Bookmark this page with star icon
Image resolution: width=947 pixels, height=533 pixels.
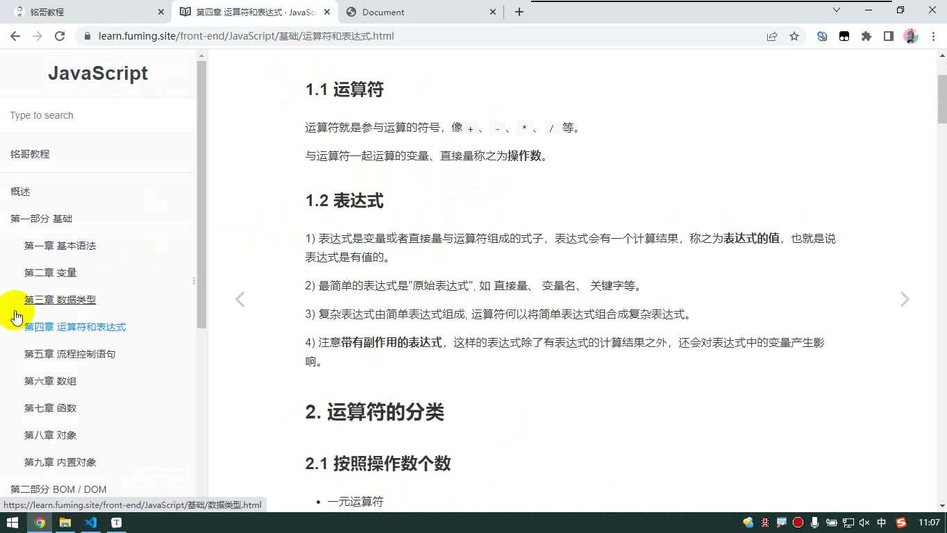pos(794,36)
